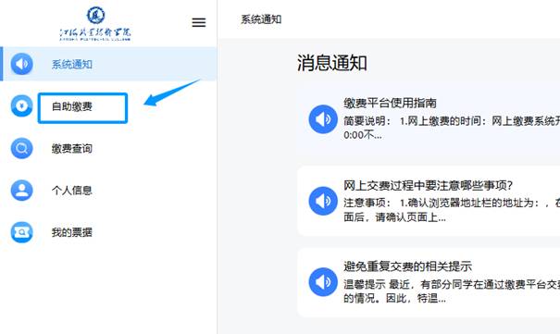560x334 pixels.
Task: Click the 自助缴费 yen coin icon
Action: coord(22,106)
